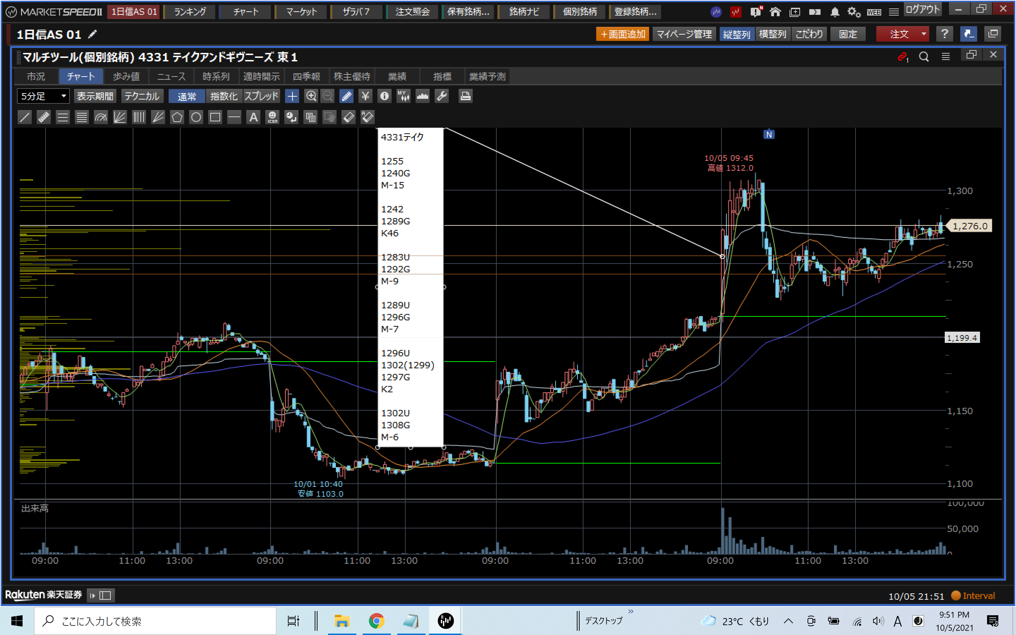Open the 四季報 tab
Image resolution: width=1016 pixels, height=635 pixels.
click(307, 77)
